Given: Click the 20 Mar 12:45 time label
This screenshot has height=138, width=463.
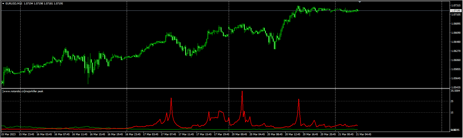Looking at the screenshot, I should click(293, 134).
